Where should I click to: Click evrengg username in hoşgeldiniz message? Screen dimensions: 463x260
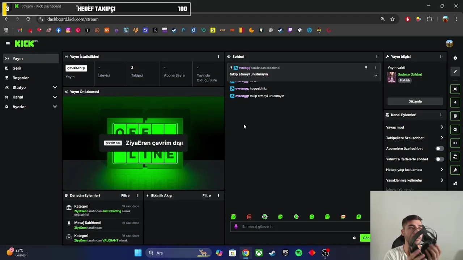(242, 88)
